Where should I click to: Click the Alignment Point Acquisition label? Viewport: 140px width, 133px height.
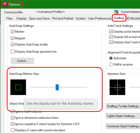click(x=124, y=52)
